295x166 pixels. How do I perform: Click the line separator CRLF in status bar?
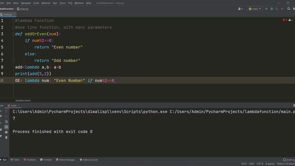tap(252, 164)
